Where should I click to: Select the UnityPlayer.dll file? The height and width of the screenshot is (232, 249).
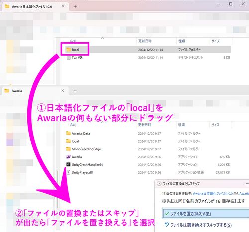(x=82, y=172)
